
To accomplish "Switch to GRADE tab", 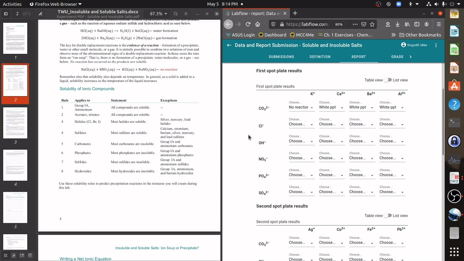I will pyautogui.click(x=397, y=57).
